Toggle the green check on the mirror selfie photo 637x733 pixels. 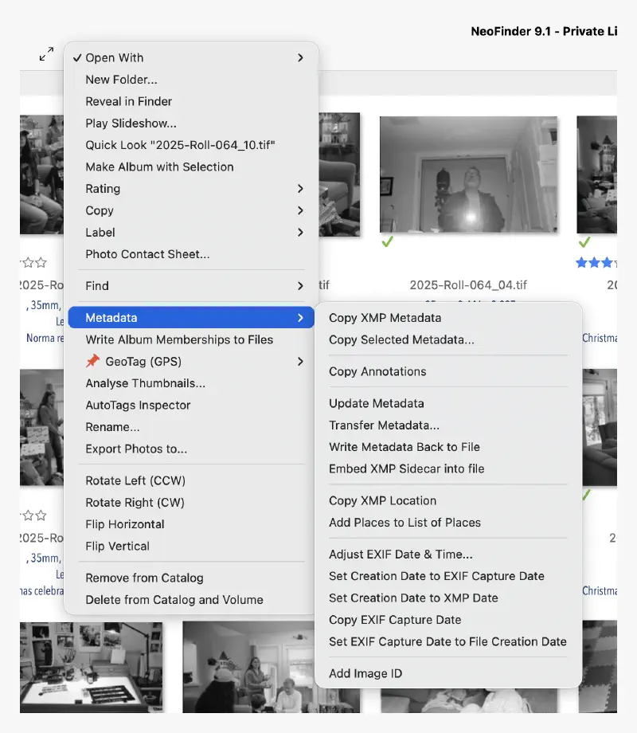pos(386,241)
